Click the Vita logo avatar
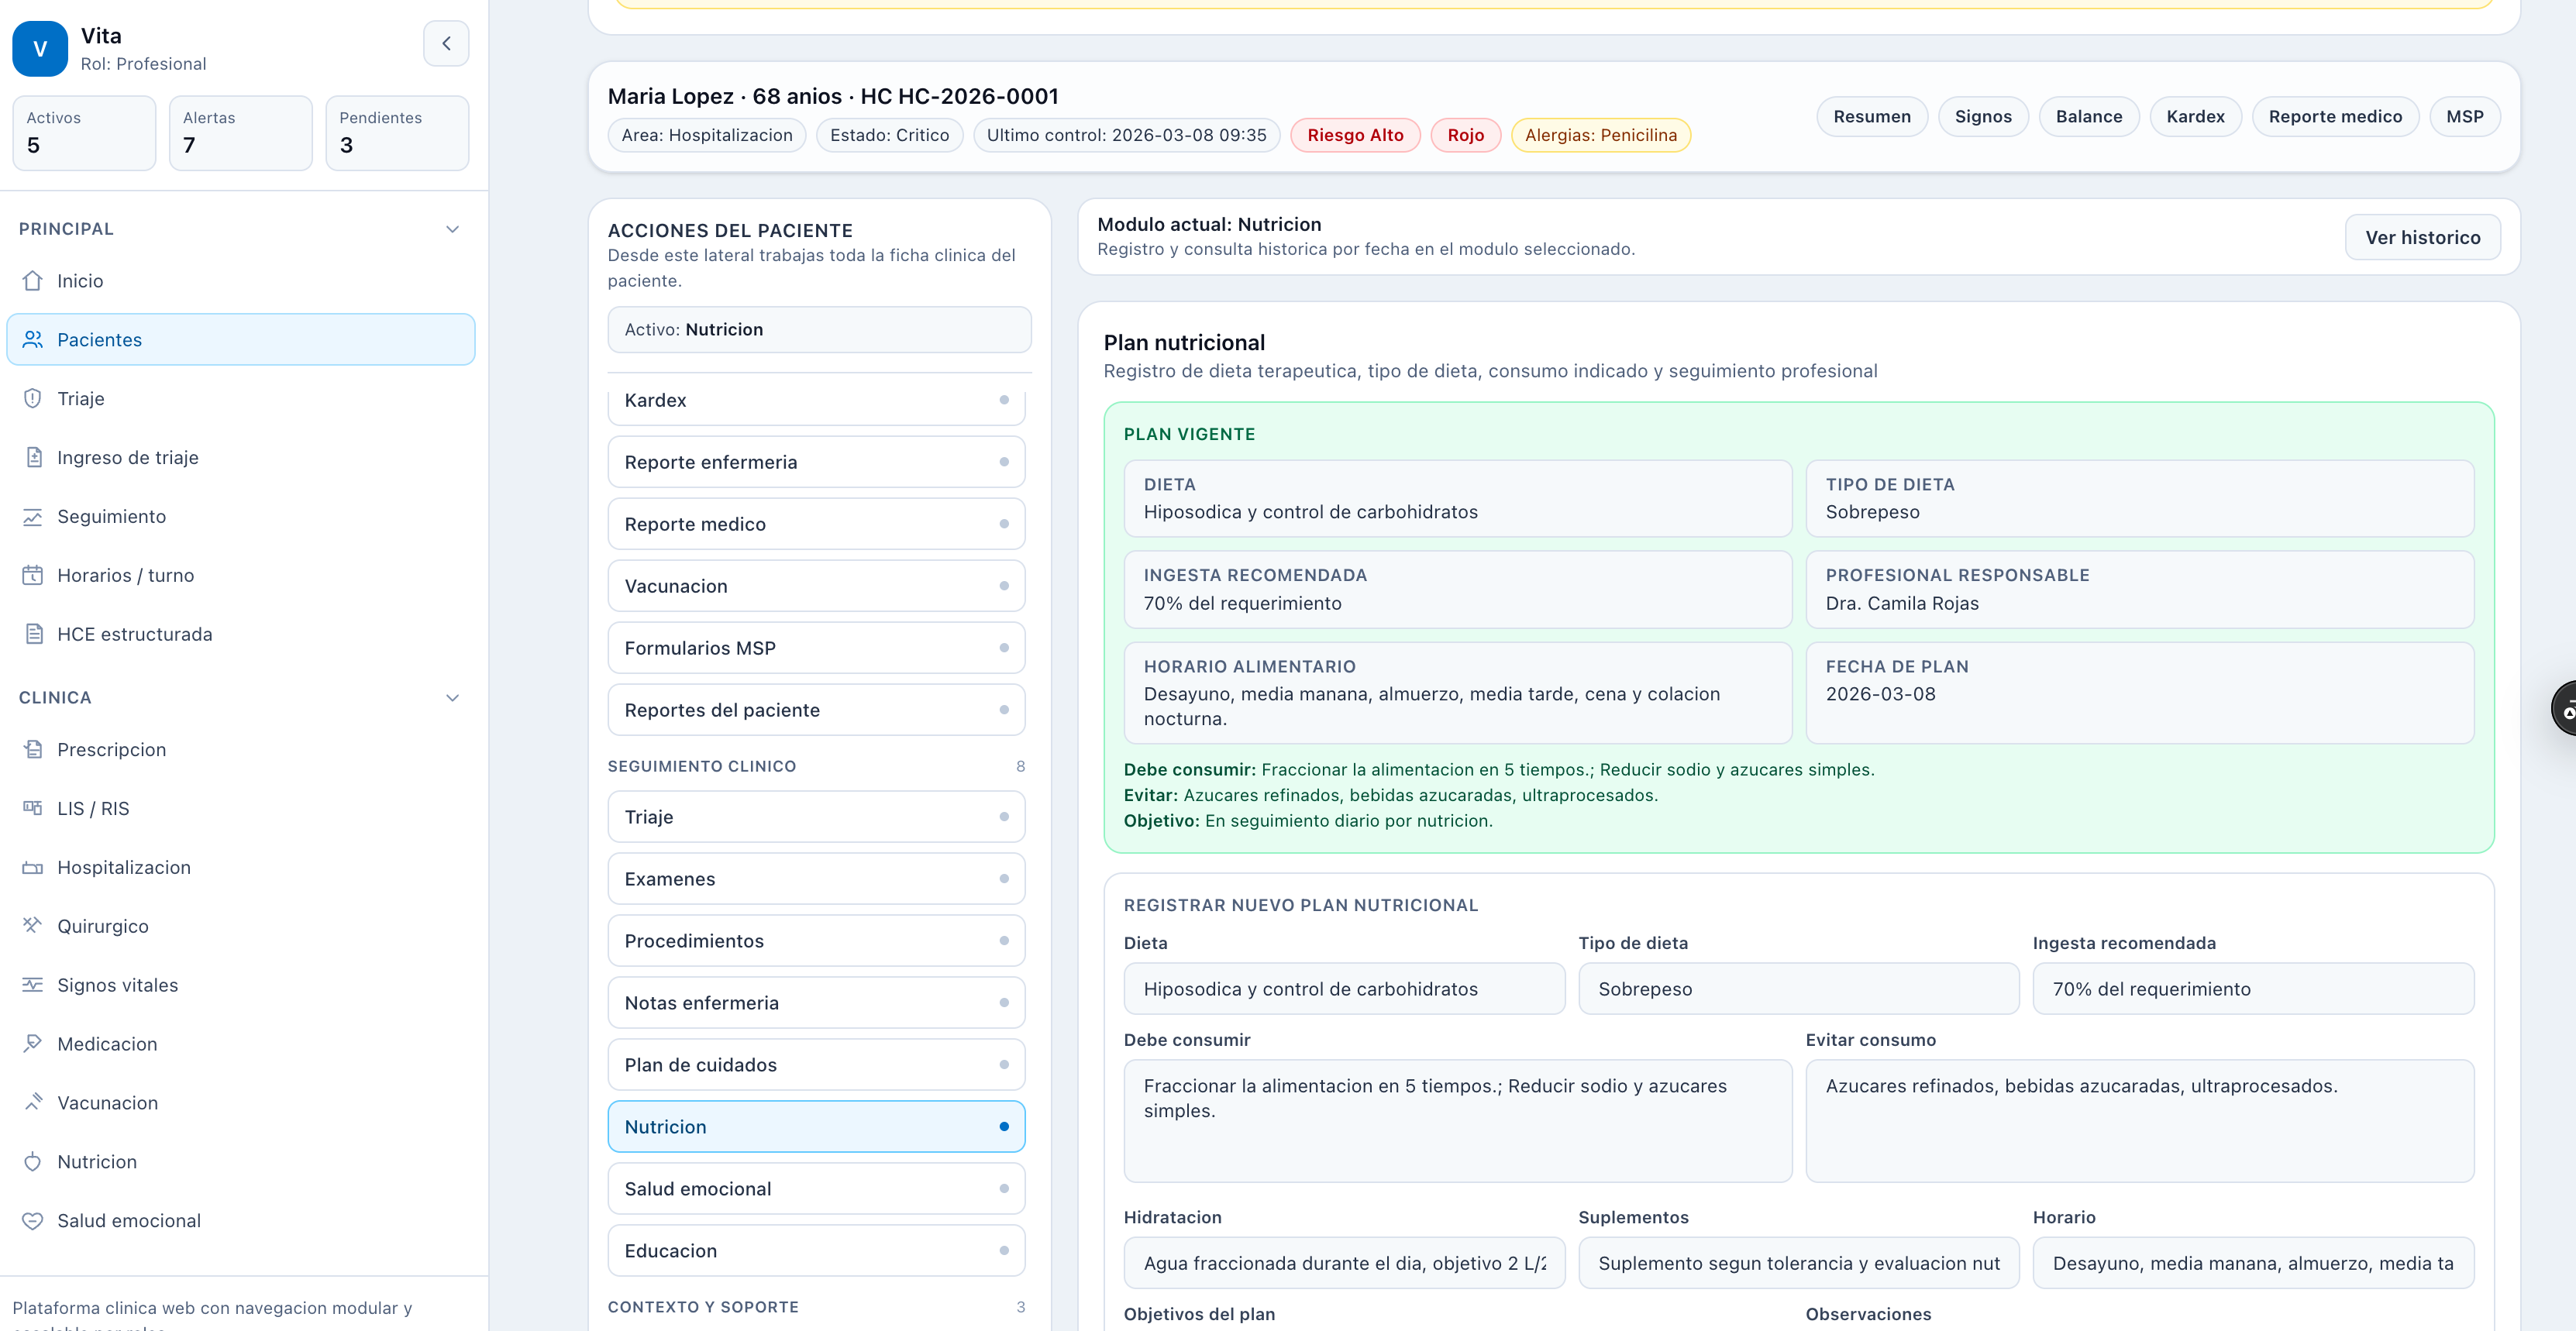Screen dimensions: 2576x1331 tap(40, 49)
